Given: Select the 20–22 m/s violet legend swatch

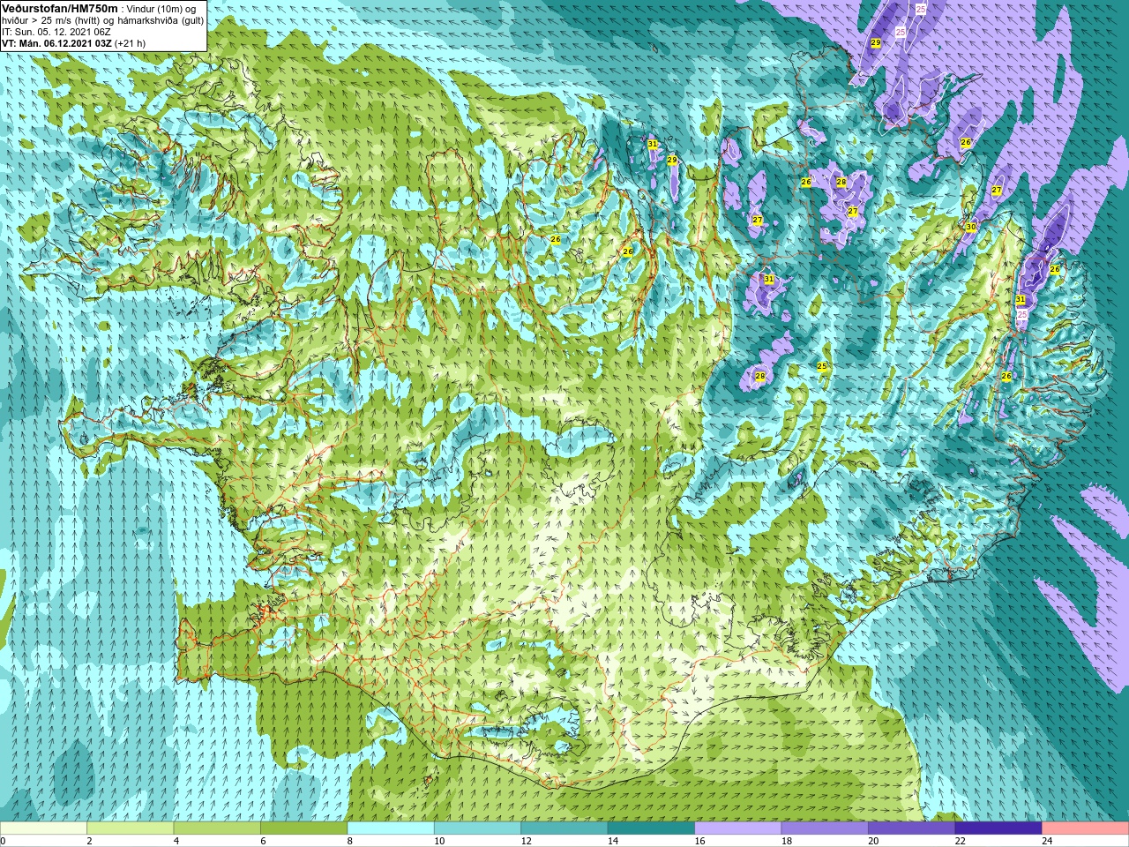Looking at the screenshot, I should 912,828.
